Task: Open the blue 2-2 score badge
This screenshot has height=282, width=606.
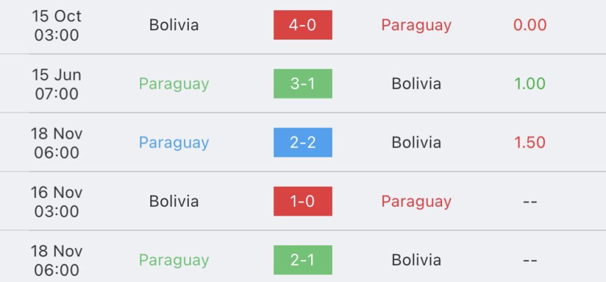Action: (x=302, y=142)
